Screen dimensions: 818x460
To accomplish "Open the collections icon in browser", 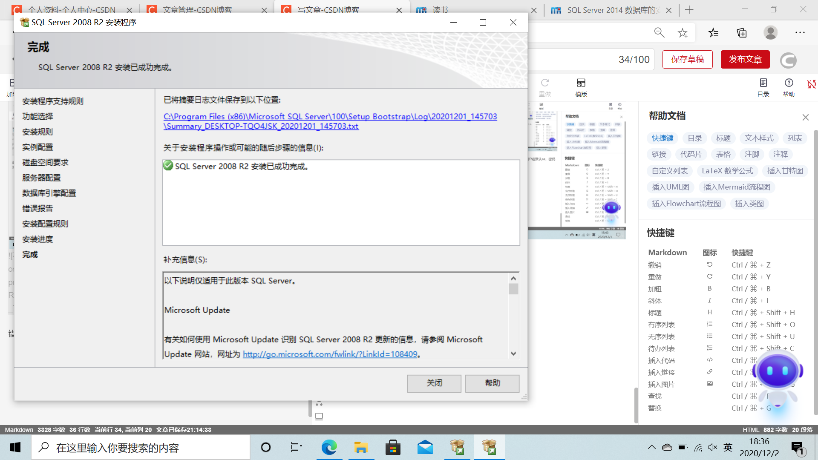I will click(x=742, y=32).
